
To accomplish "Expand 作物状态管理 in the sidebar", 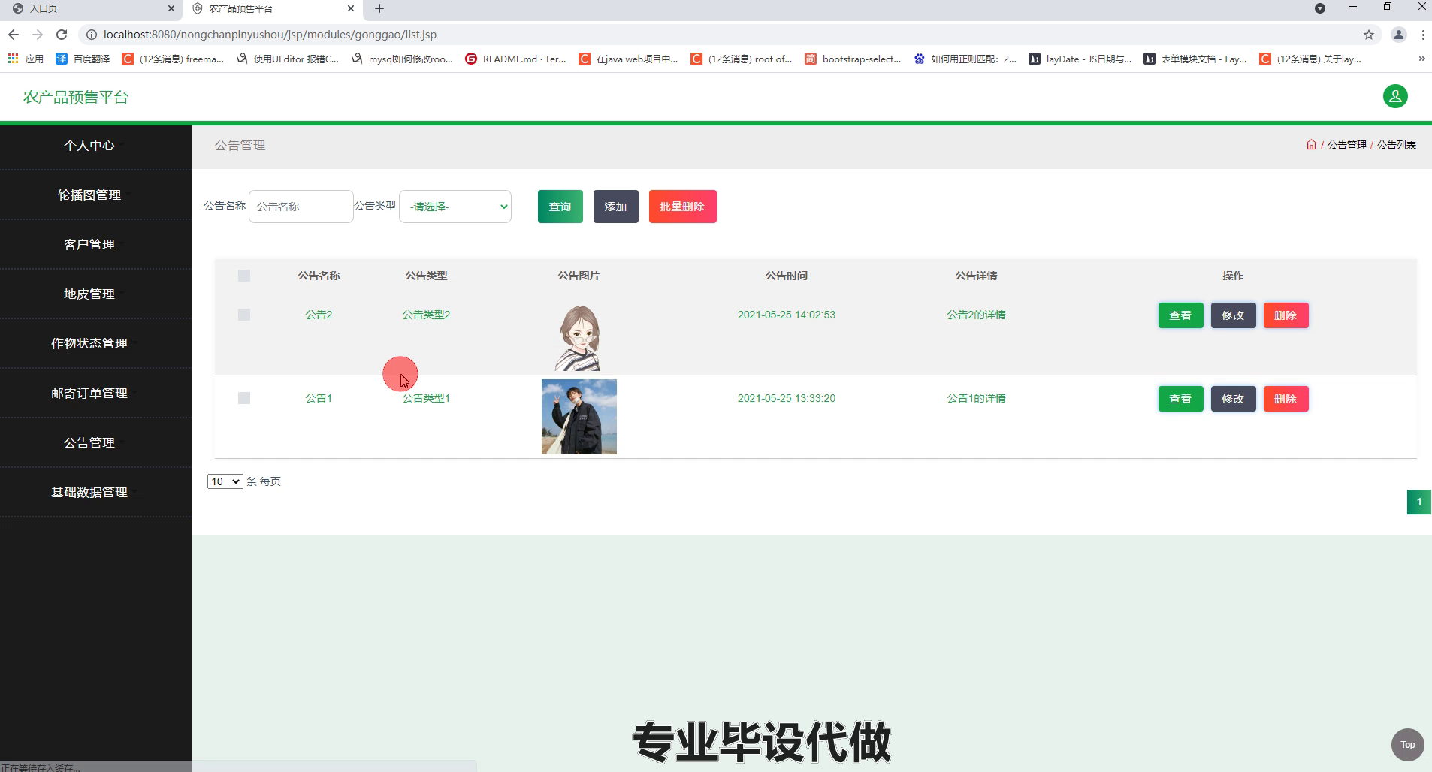I will coord(89,344).
